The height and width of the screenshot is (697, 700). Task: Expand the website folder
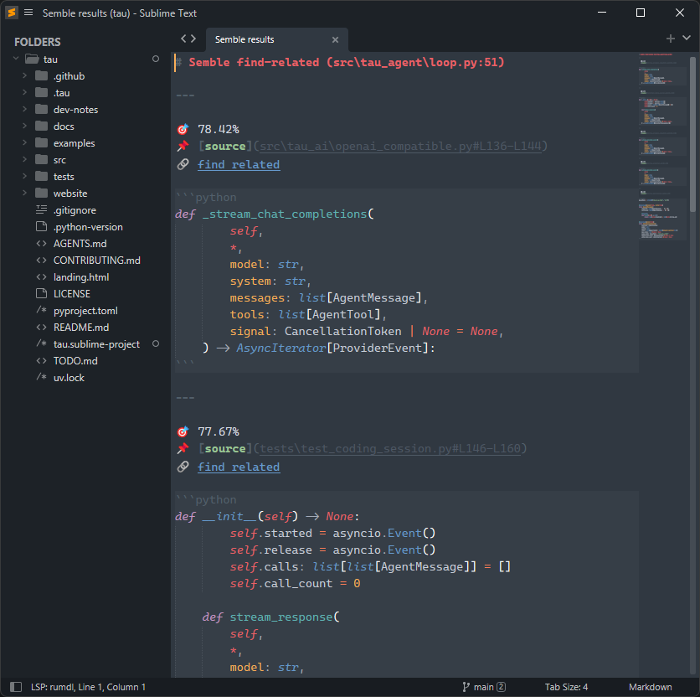coord(24,193)
